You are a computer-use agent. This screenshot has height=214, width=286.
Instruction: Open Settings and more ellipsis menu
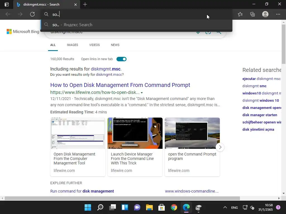click(278, 14)
